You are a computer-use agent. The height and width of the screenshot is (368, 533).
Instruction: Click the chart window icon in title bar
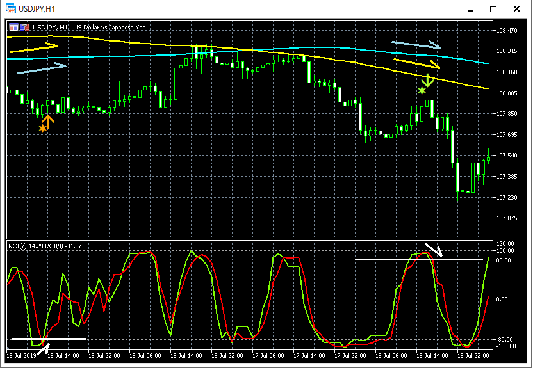(x=10, y=8)
